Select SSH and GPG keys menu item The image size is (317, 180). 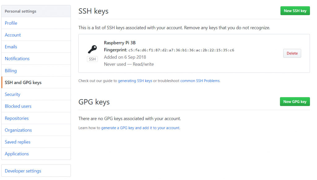tap(23, 83)
